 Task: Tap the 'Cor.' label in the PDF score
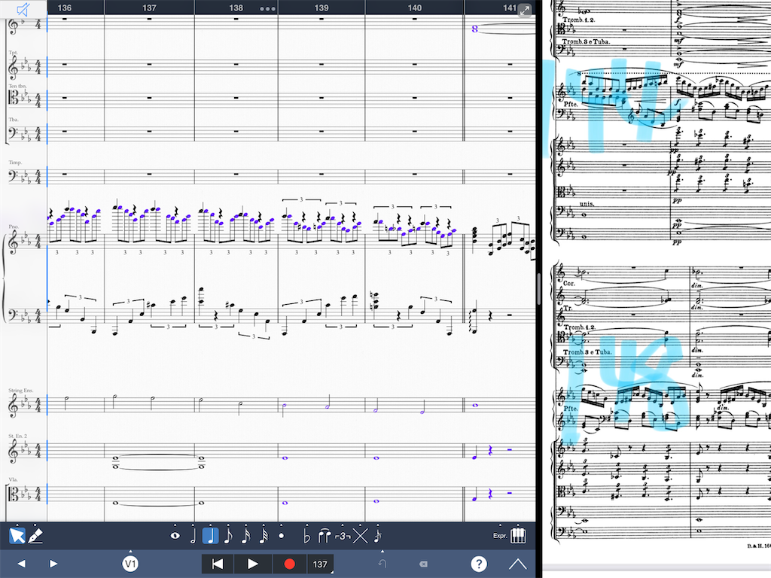point(569,284)
